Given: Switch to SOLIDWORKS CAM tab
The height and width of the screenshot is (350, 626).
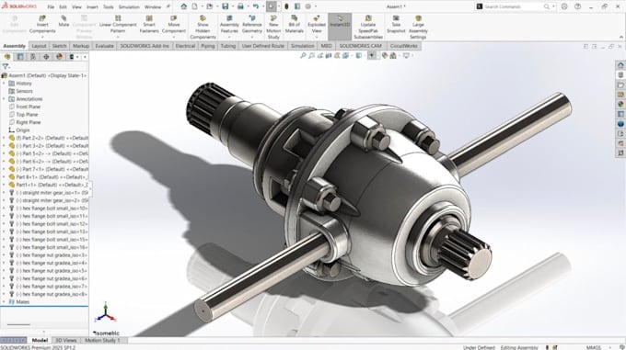Looking at the screenshot, I should [361, 46].
